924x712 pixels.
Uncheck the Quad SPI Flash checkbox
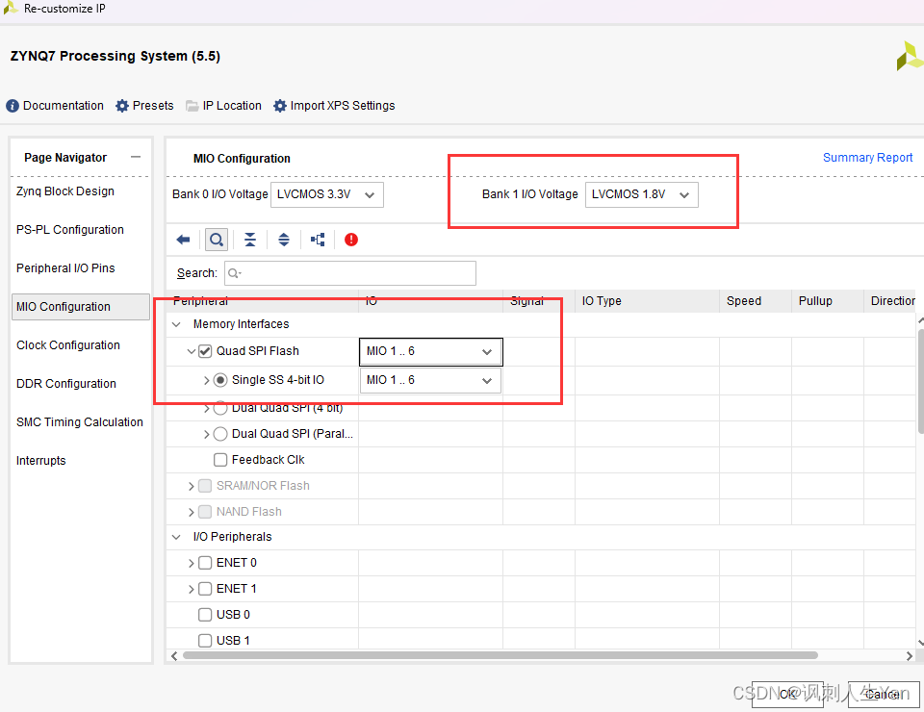205,351
